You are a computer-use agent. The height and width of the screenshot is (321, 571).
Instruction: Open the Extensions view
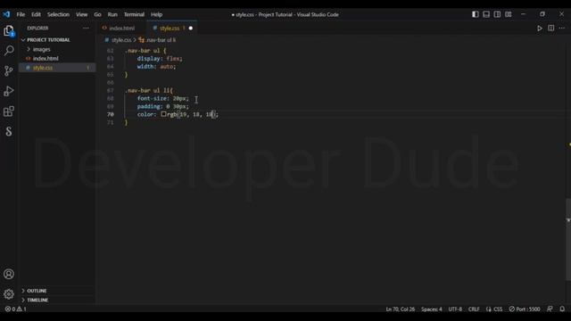pyautogui.click(x=9, y=111)
